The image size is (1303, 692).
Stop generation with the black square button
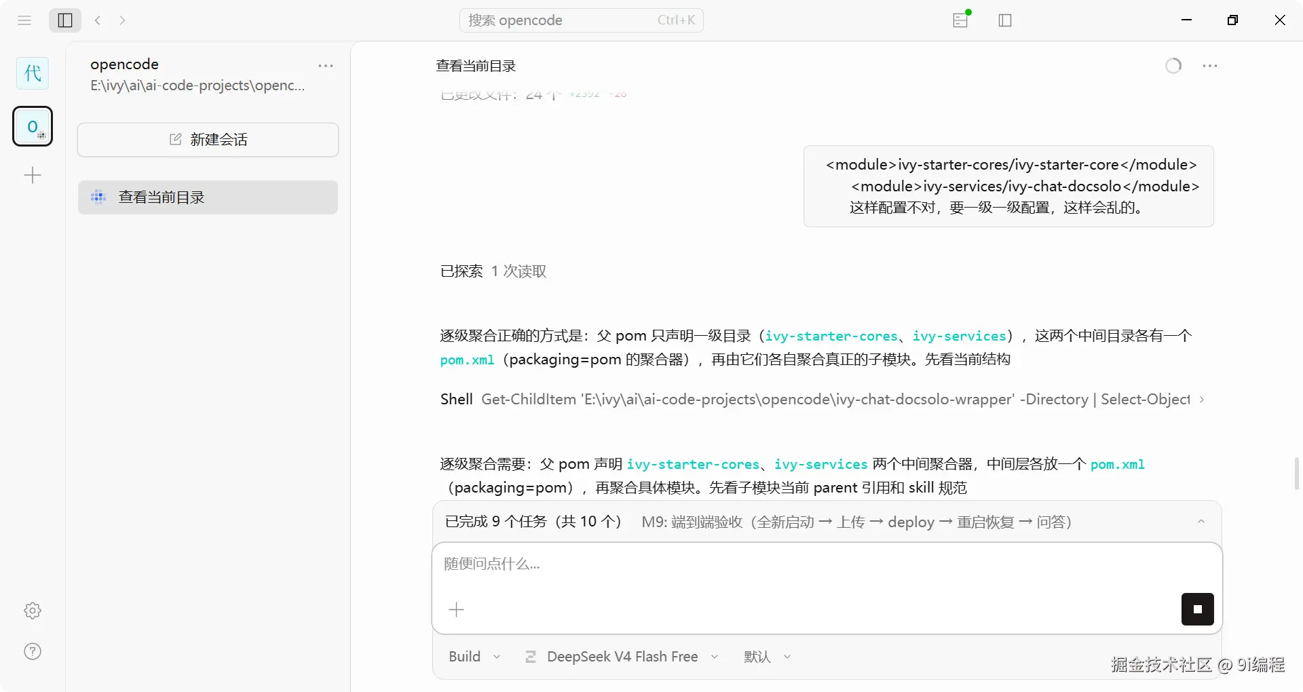tap(1197, 609)
